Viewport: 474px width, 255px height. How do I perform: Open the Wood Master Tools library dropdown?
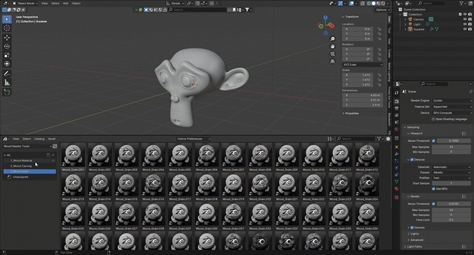(27, 146)
